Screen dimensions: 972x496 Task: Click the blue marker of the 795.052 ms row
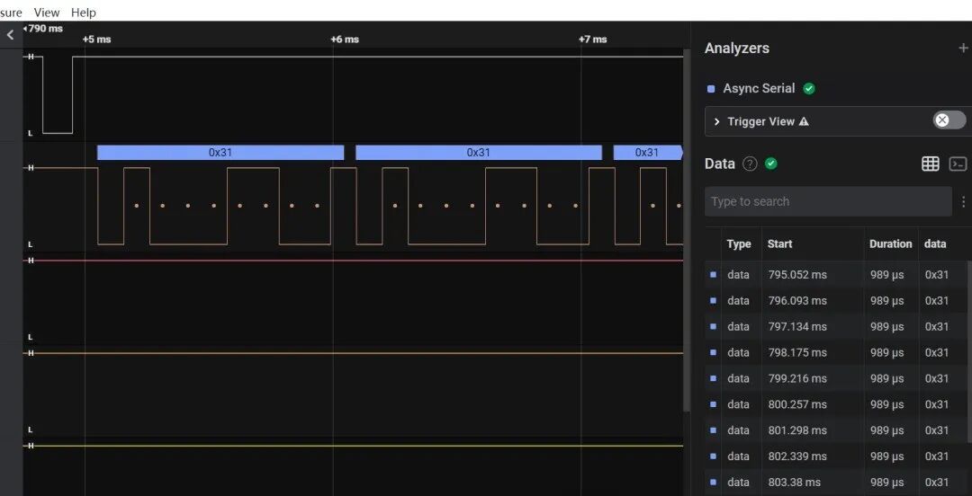(x=713, y=274)
